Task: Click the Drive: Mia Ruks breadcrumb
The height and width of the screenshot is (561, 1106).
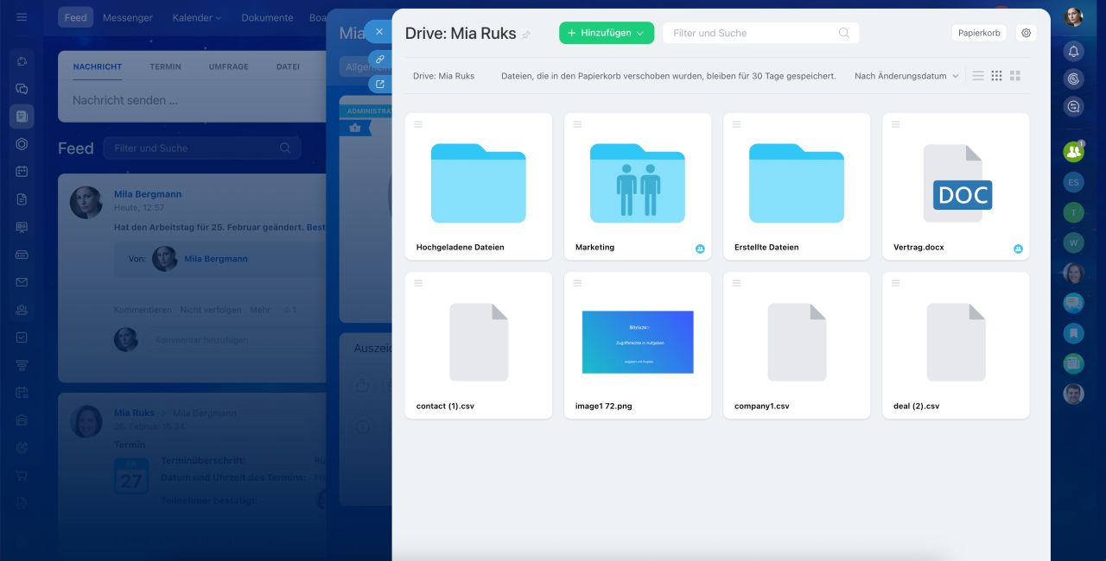Action: pos(443,76)
